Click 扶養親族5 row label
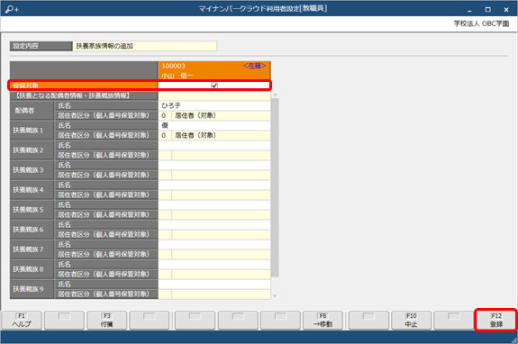Screen dimensions: 518x344 32,210
